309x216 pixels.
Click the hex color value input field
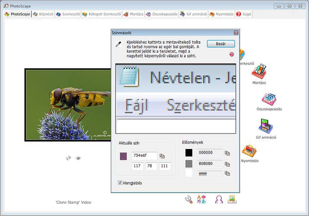pyautogui.click(x=144, y=156)
